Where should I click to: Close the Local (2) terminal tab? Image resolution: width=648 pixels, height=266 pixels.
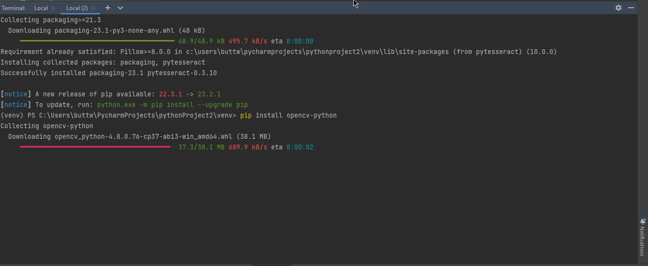point(93,8)
